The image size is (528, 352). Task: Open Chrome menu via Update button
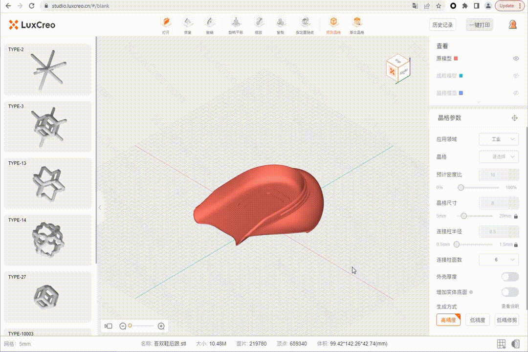(x=509, y=6)
